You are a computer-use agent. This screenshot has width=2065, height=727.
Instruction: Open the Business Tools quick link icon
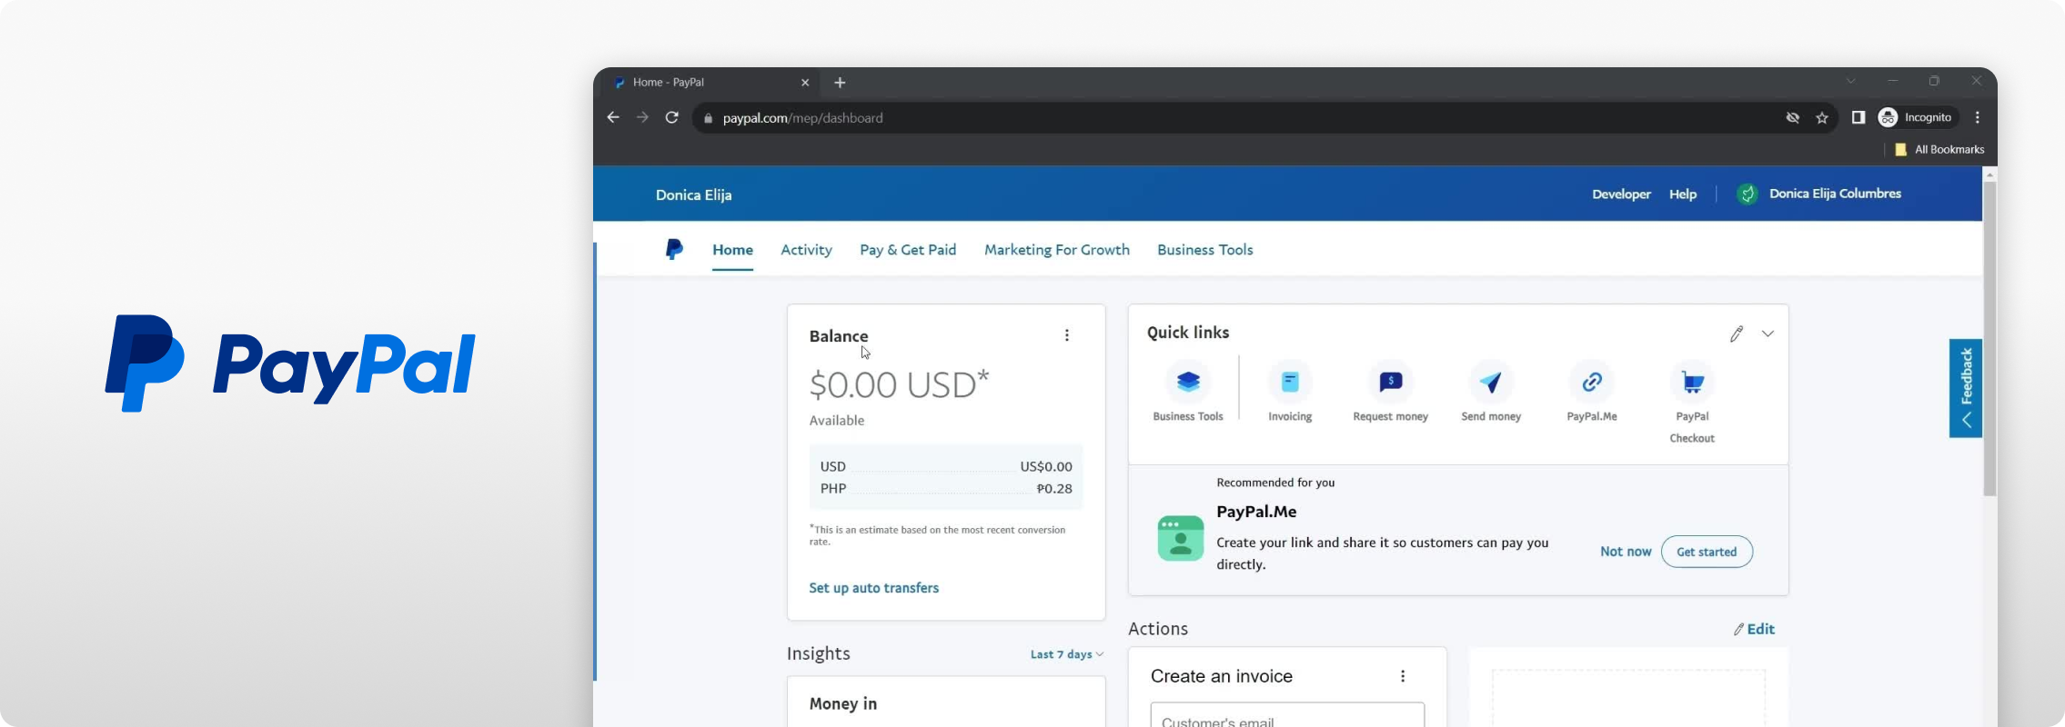point(1188,382)
